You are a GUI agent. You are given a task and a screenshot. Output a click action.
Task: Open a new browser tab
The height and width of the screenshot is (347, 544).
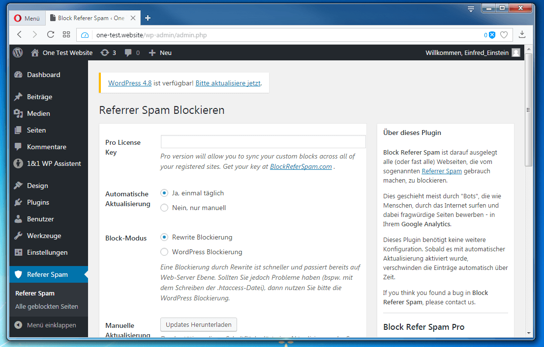click(148, 18)
